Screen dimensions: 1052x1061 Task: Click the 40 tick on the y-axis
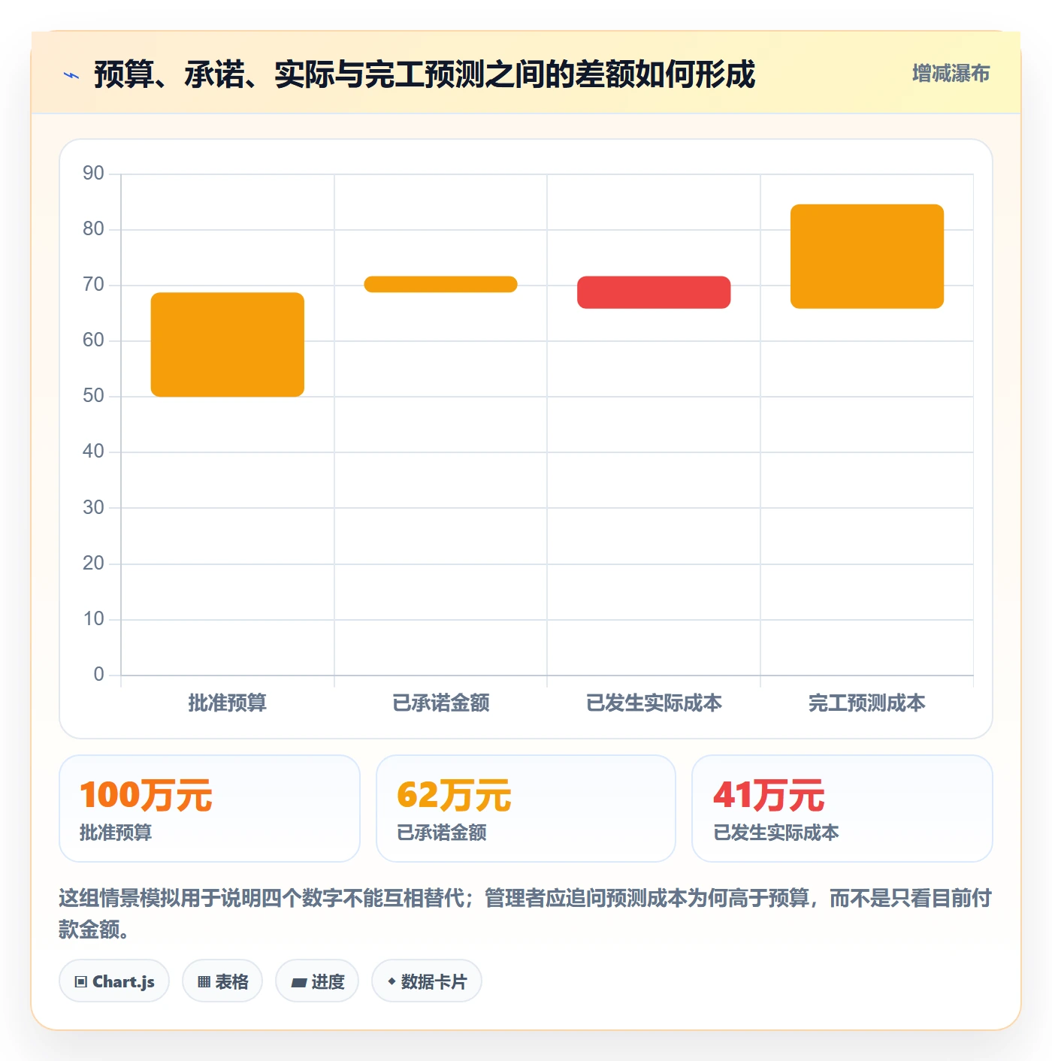point(93,452)
